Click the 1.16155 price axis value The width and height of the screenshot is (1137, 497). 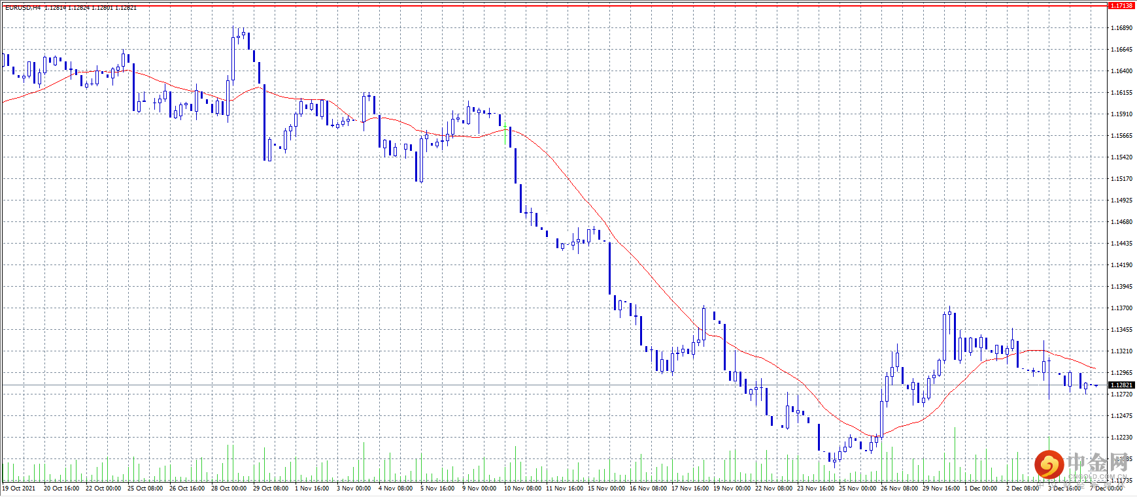click(x=1121, y=93)
